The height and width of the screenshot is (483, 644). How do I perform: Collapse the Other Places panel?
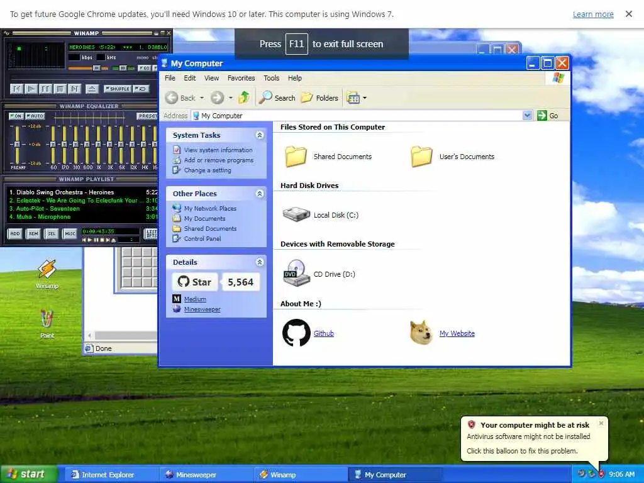[x=260, y=194]
